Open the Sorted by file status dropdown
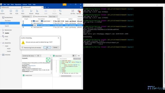The image size is (165, 93). [29, 56]
